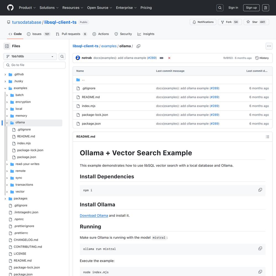
Task: Focus the Go to file input
Action: click(34, 65)
